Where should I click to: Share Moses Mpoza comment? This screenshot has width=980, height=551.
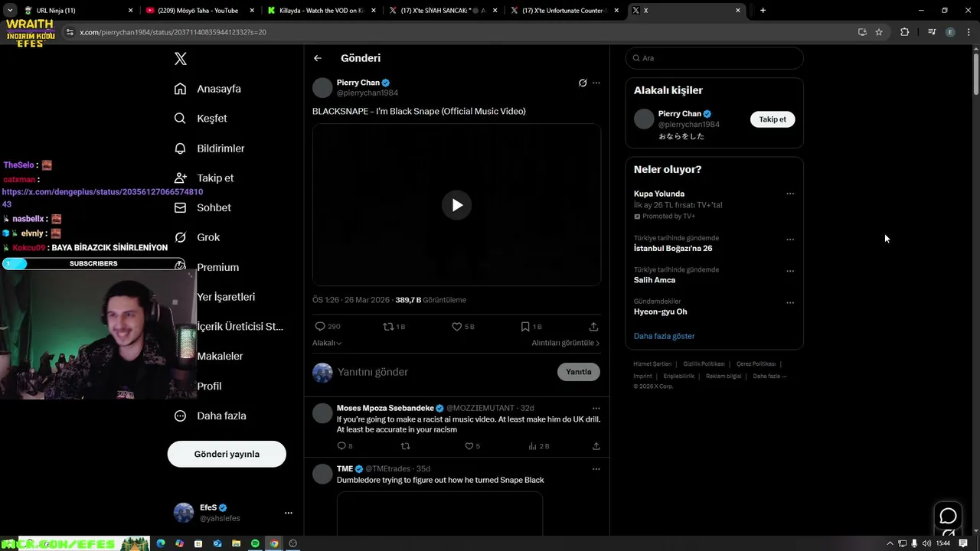[596, 446]
